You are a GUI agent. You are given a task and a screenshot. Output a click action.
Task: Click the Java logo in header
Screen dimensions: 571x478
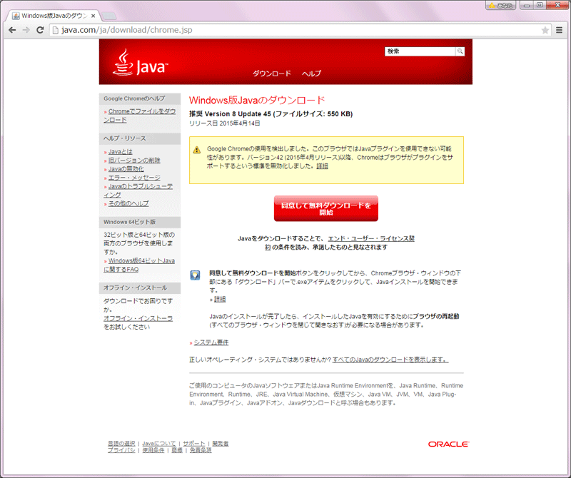point(141,63)
